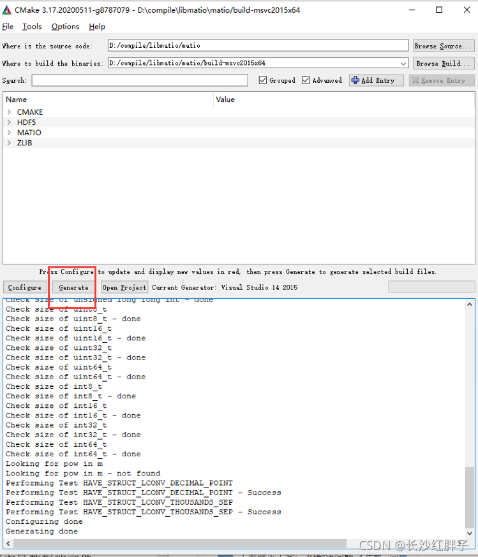Expand the MATIO group

point(9,133)
